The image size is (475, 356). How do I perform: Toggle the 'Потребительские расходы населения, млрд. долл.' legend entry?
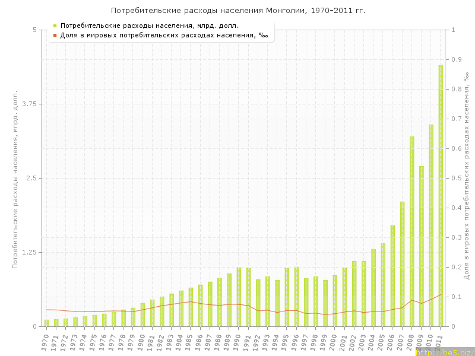150,26
